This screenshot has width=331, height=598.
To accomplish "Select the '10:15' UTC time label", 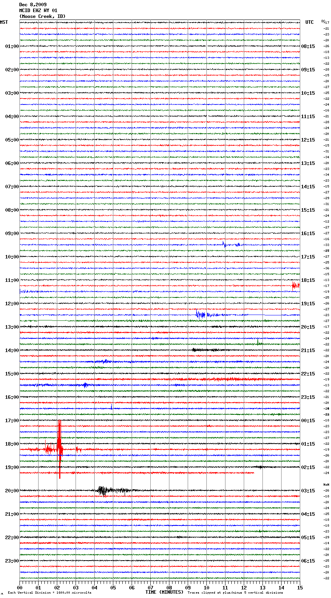I will click(308, 93).
